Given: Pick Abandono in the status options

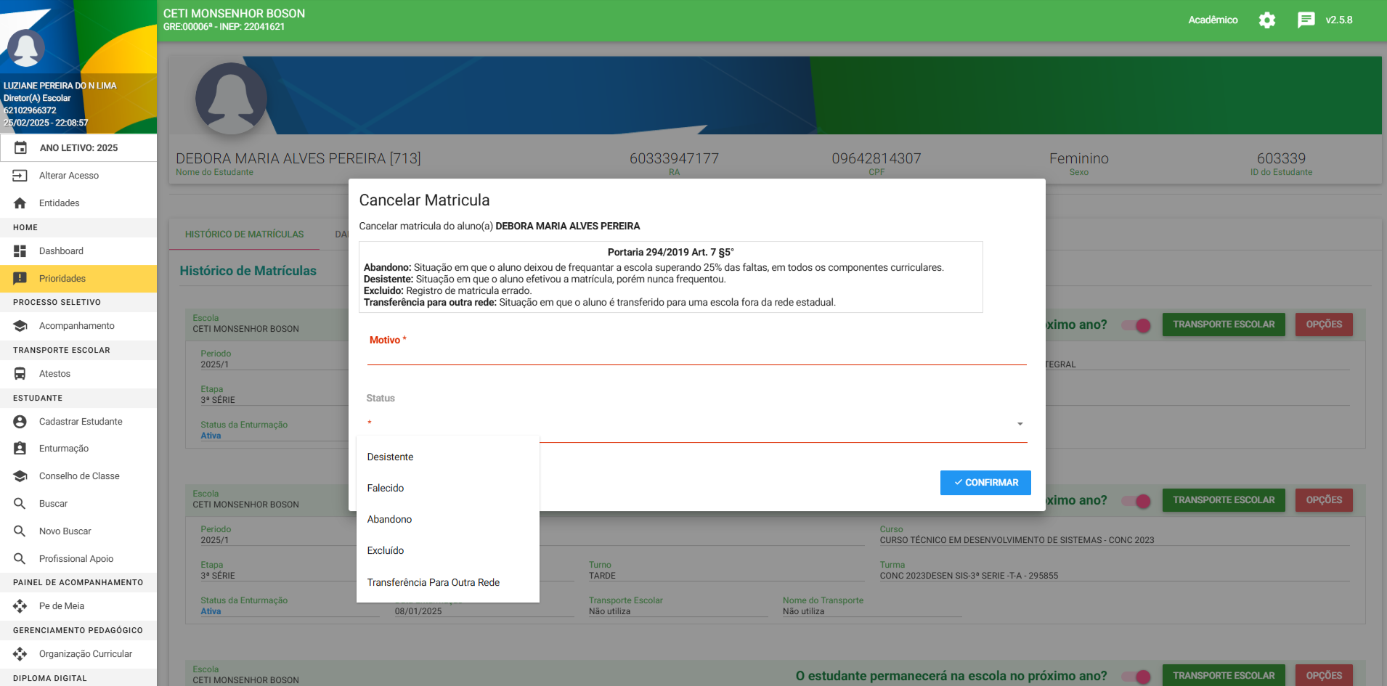Looking at the screenshot, I should tap(389, 520).
